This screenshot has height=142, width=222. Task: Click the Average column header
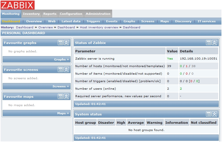pyautogui.click(x=136, y=123)
